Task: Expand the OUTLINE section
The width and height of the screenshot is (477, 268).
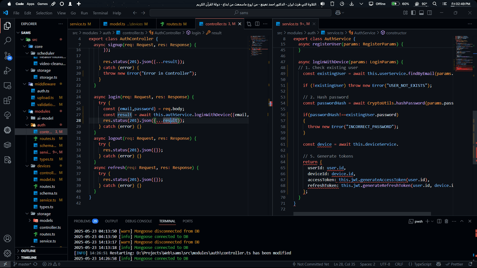Action: (x=41, y=251)
